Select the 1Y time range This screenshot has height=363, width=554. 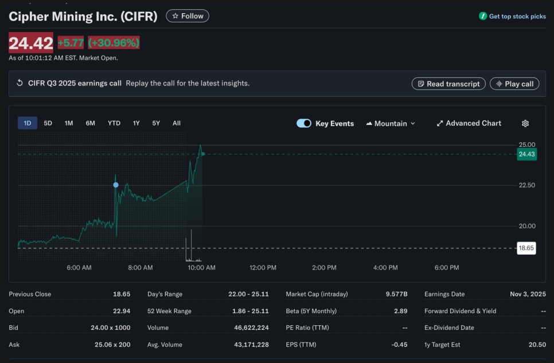(136, 123)
